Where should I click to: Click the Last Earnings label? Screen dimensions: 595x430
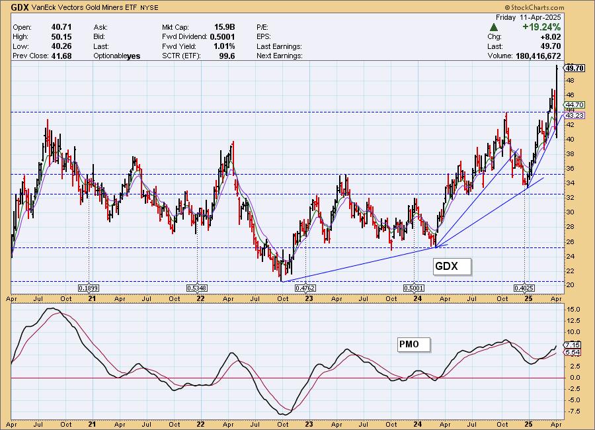279,46
